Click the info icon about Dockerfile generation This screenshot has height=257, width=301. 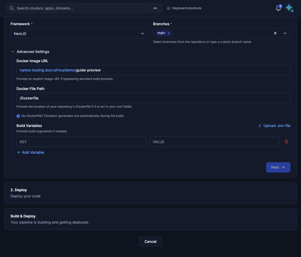coord(18,116)
